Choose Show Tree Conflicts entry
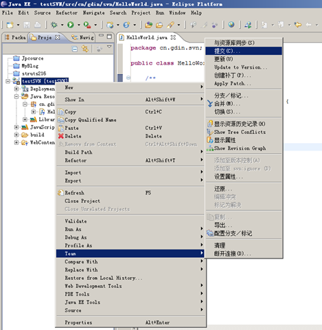Viewport: 322px width, 330px height. pos(244,132)
